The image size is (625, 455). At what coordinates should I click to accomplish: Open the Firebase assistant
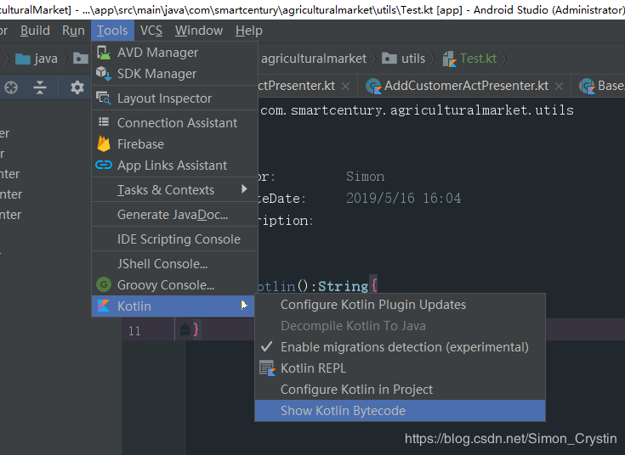(x=174, y=144)
